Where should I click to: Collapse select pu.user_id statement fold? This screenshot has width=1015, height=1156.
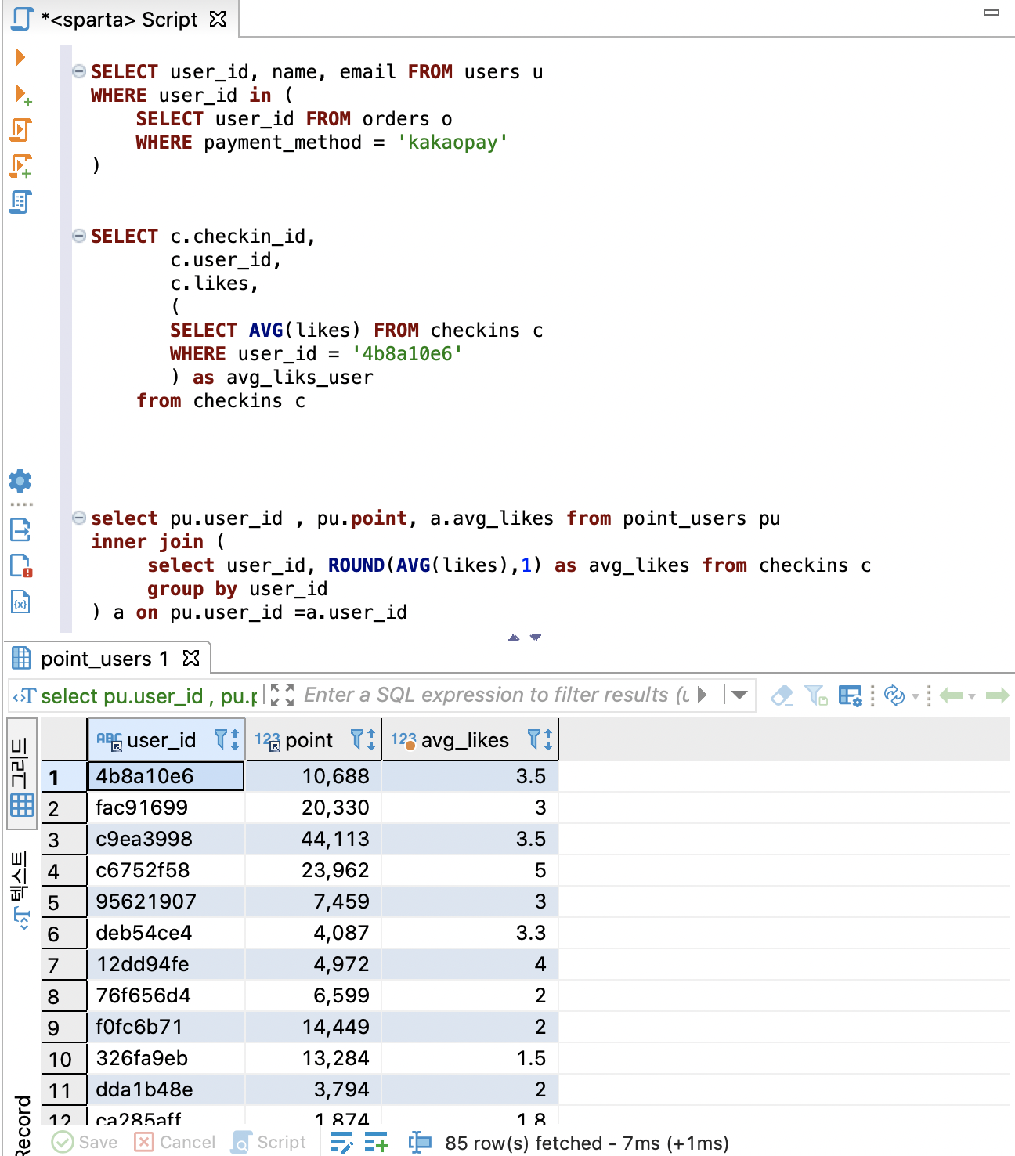pos(79,518)
